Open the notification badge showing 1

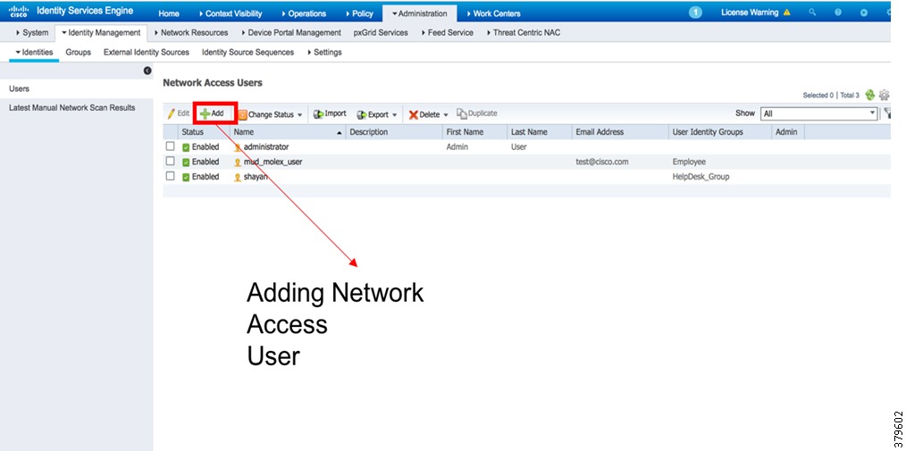pos(696,13)
